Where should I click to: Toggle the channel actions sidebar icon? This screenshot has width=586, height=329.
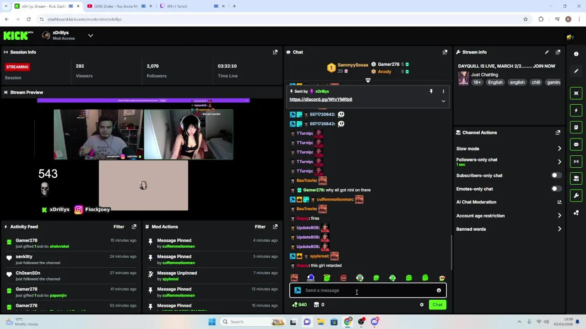tap(576, 178)
